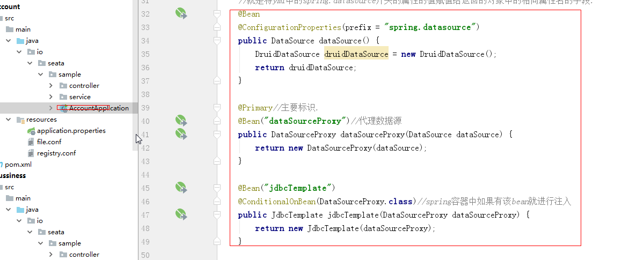The height and width of the screenshot is (260, 629).
Task: Collapse the dataSource() method using line 34 fold marker
Action: [217, 40]
